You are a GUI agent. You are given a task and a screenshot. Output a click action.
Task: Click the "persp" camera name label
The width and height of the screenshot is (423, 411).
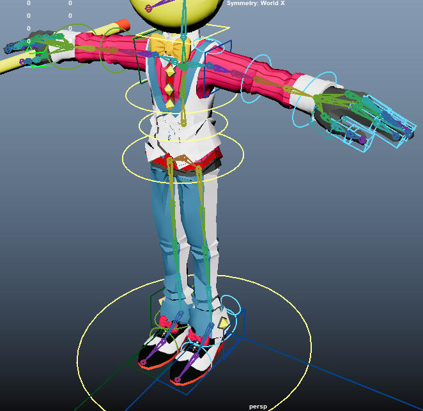click(258, 407)
